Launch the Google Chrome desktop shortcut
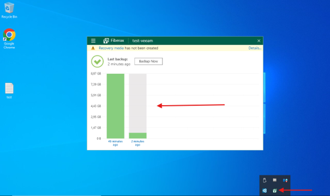 [x=9, y=39]
